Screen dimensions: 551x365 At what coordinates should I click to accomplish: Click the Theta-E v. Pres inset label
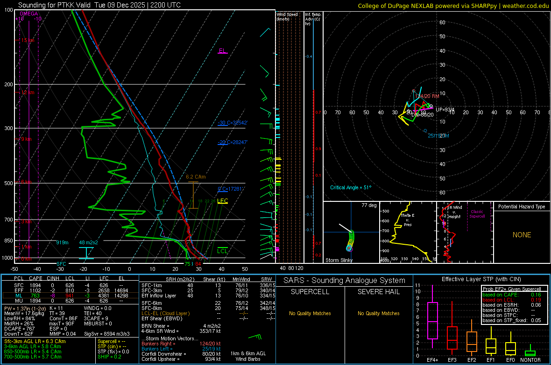point(408,220)
